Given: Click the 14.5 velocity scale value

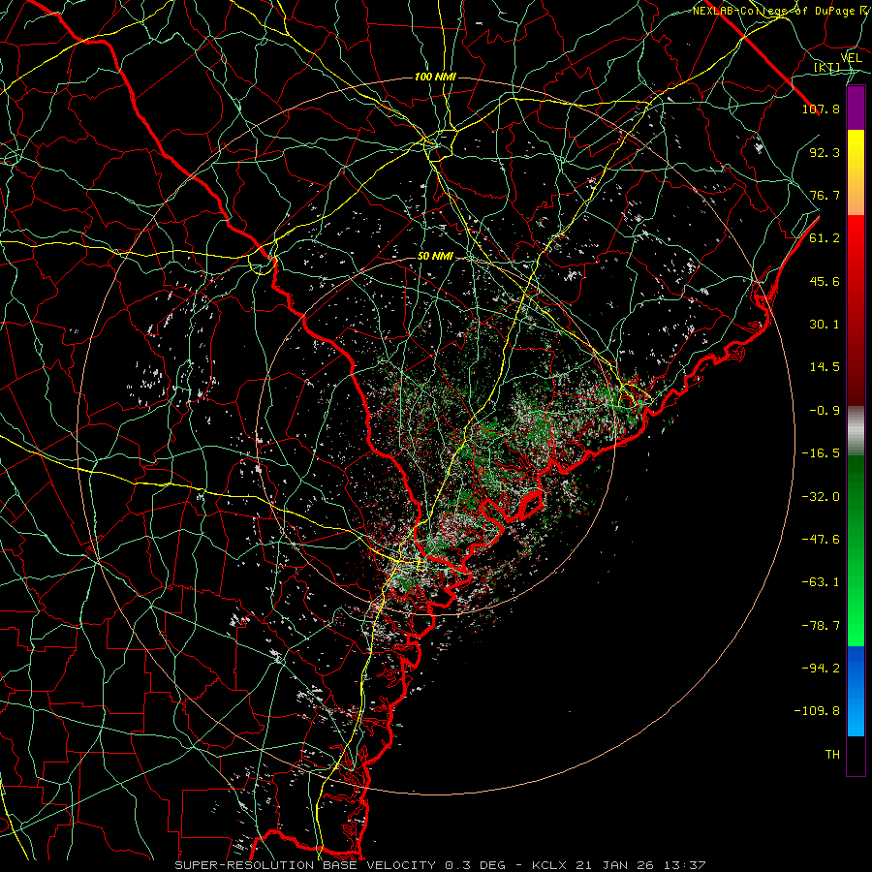Looking at the screenshot, I should click(825, 367).
